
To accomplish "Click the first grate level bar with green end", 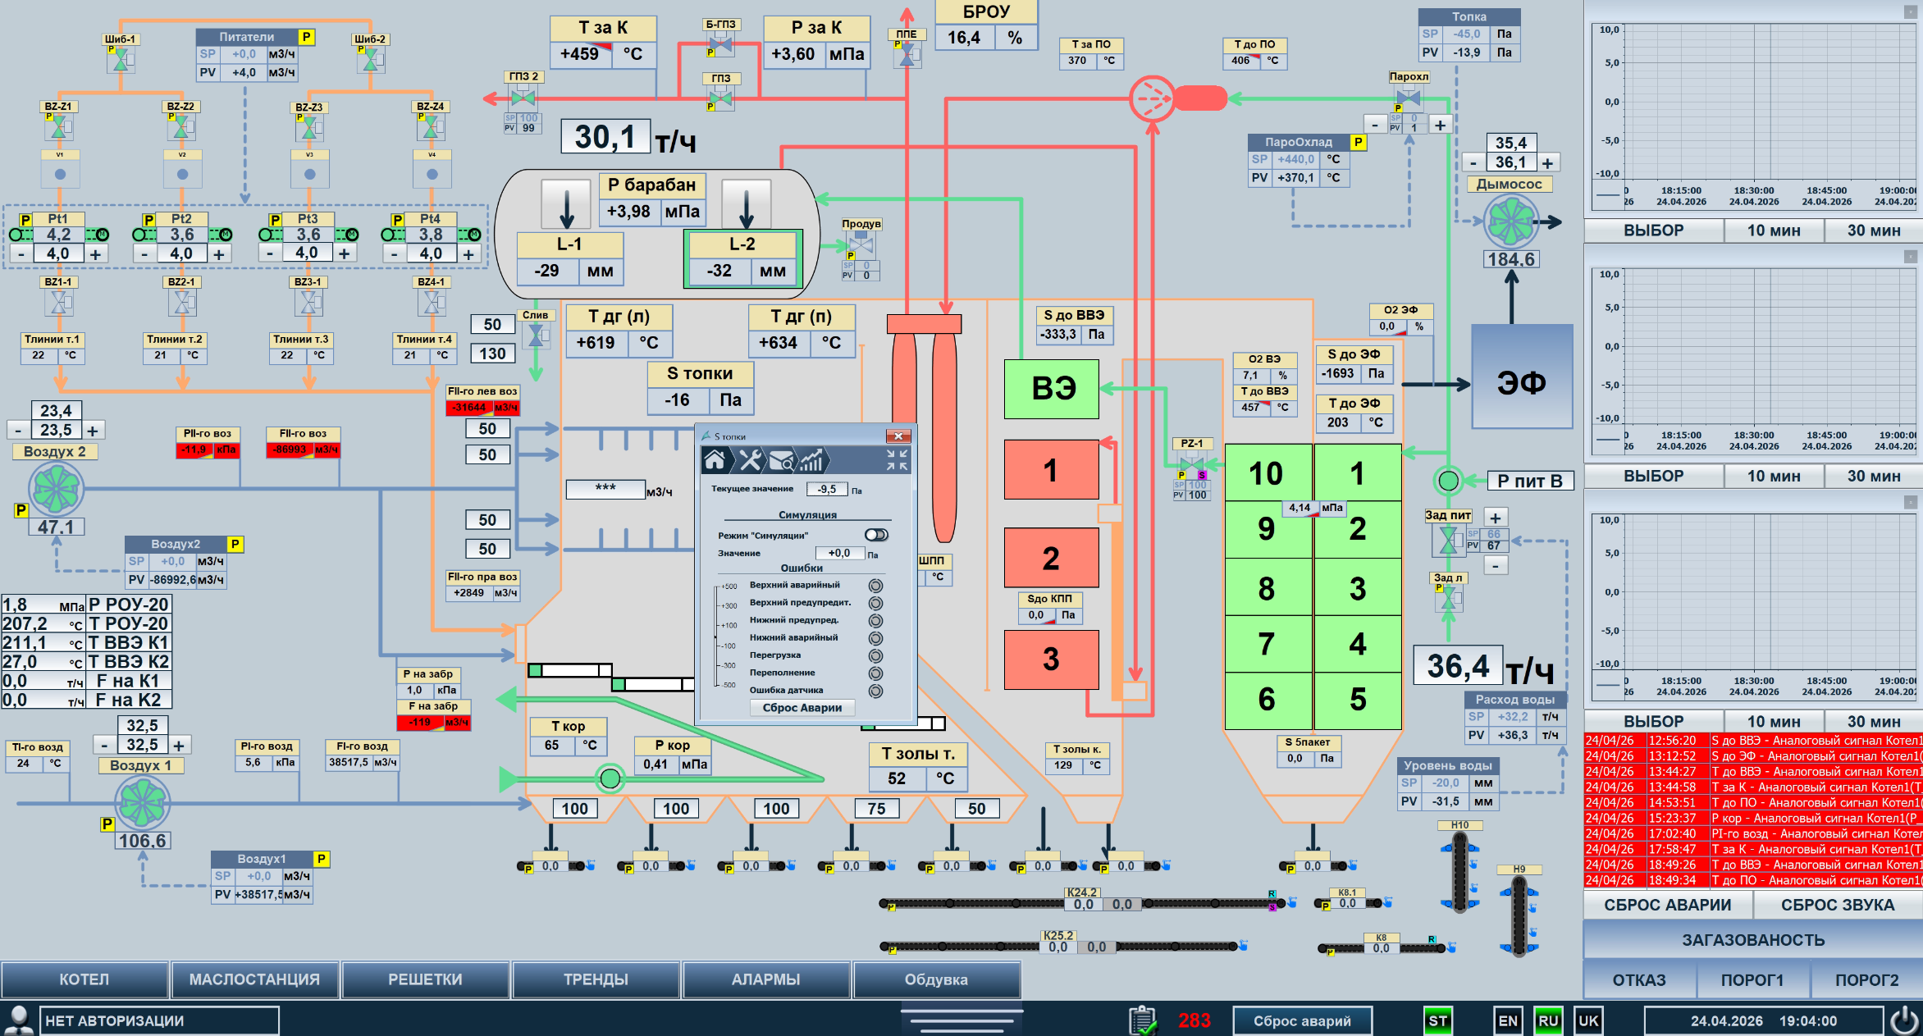I will pos(570,670).
